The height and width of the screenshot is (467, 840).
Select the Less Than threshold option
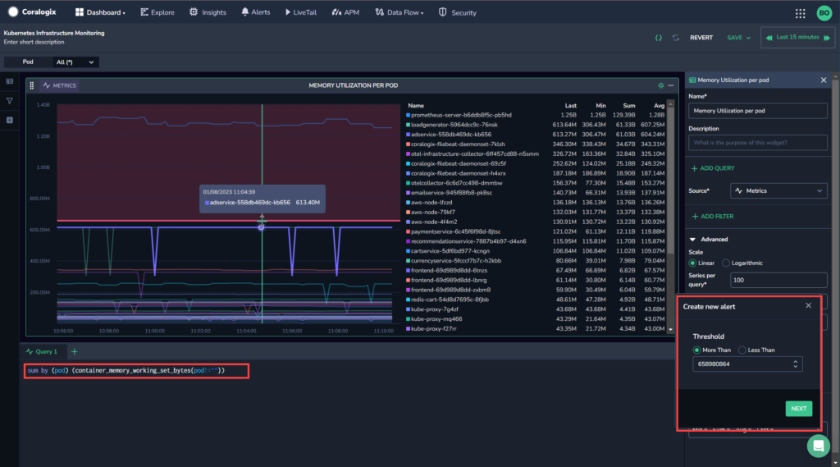742,350
